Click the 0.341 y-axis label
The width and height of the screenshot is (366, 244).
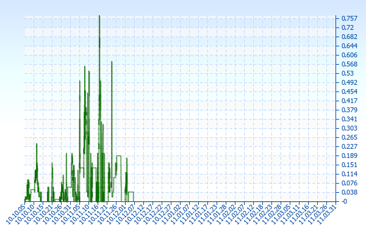pyautogui.click(x=349, y=119)
